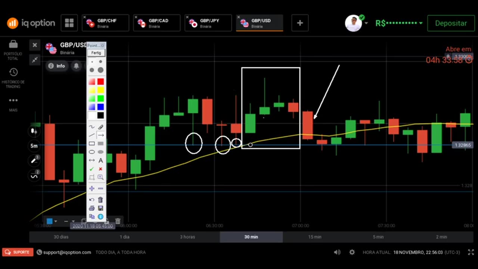Set range to 2 min
Screen dimensions: 478x269
coord(441,237)
